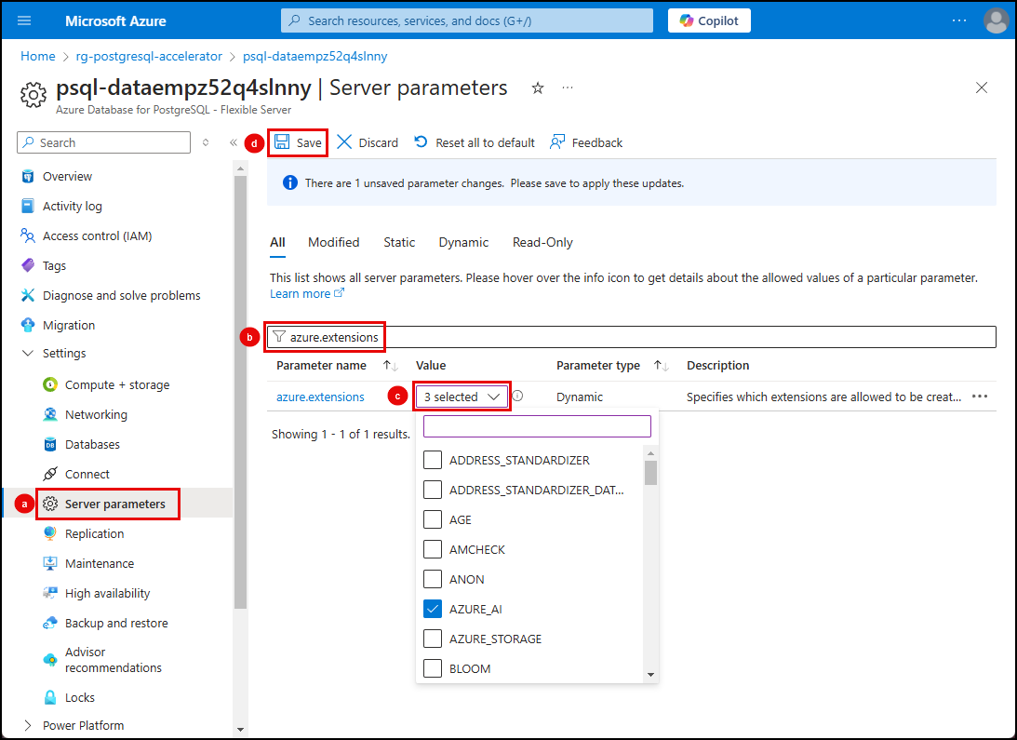The height and width of the screenshot is (740, 1017).
Task: Check the ADDRESS_STANDARDIZER_DAT... checkbox
Action: pyautogui.click(x=433, y=491)
